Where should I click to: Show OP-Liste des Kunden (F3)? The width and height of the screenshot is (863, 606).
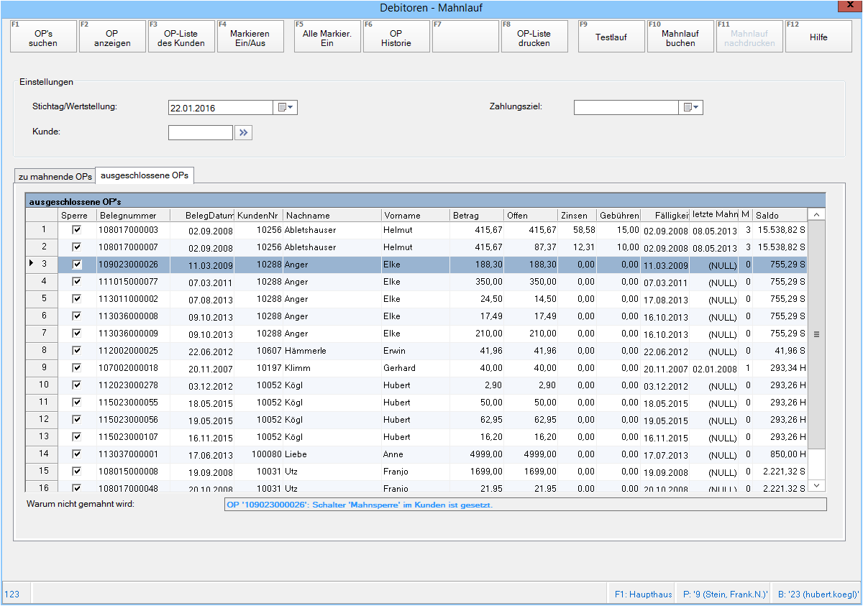click(181, 37)
